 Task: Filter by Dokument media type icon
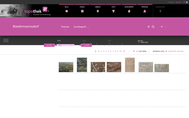coord(129,11)
